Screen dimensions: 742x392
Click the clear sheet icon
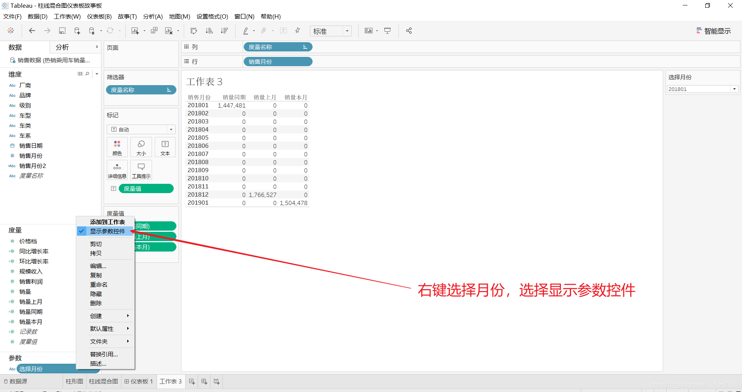169,31
